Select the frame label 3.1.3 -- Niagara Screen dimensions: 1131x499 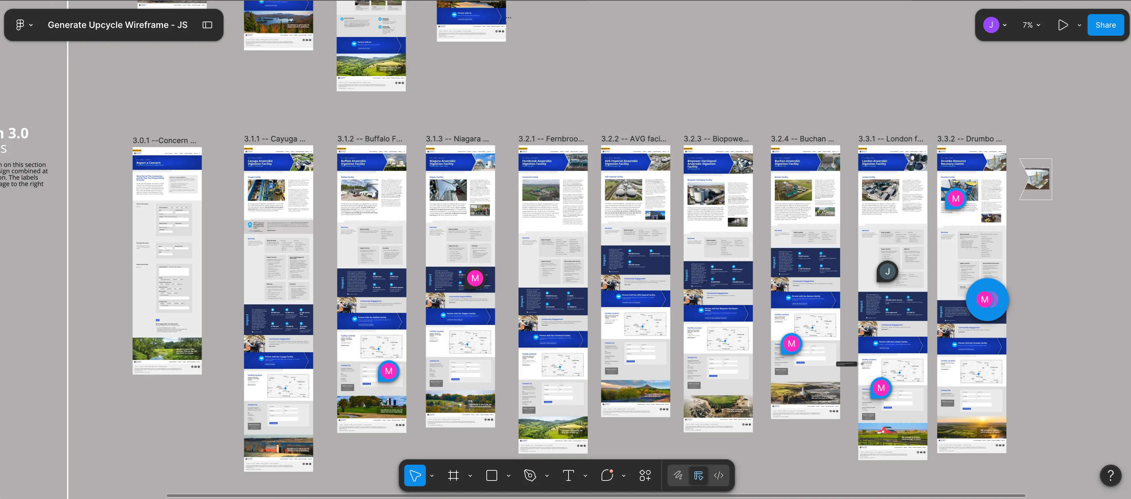point(457,139)
